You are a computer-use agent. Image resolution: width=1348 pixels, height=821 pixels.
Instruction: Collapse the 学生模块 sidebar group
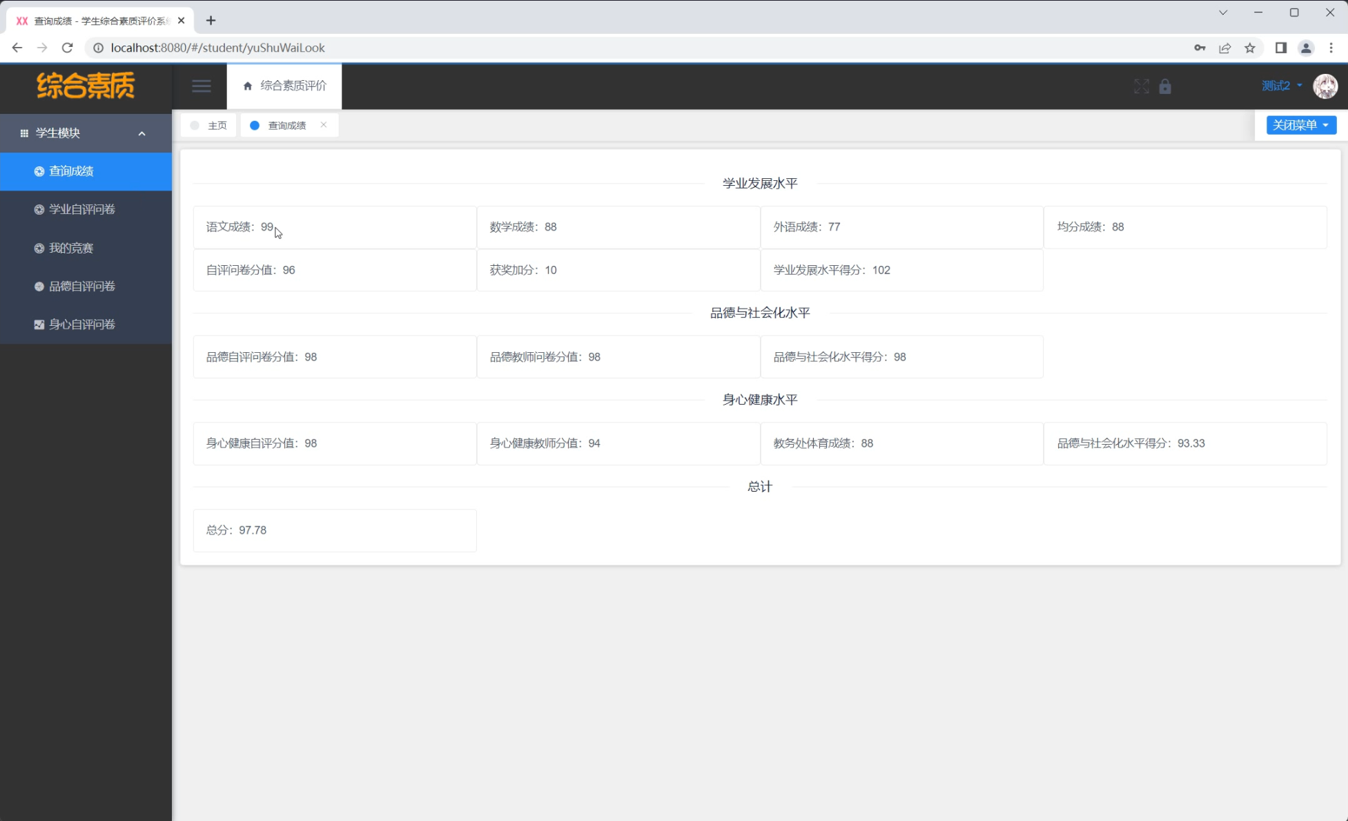pos(86,133)
